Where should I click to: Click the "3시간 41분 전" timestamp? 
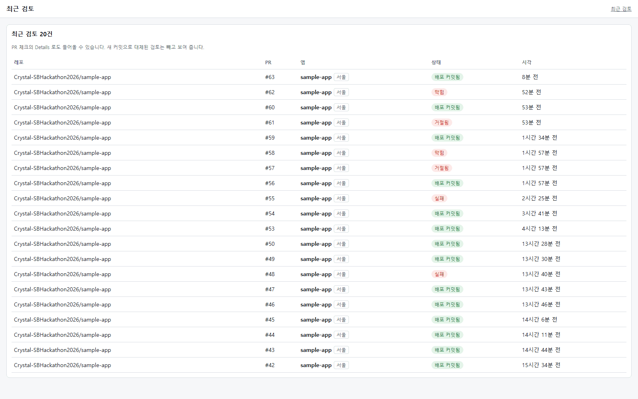(x=540, y=213)
